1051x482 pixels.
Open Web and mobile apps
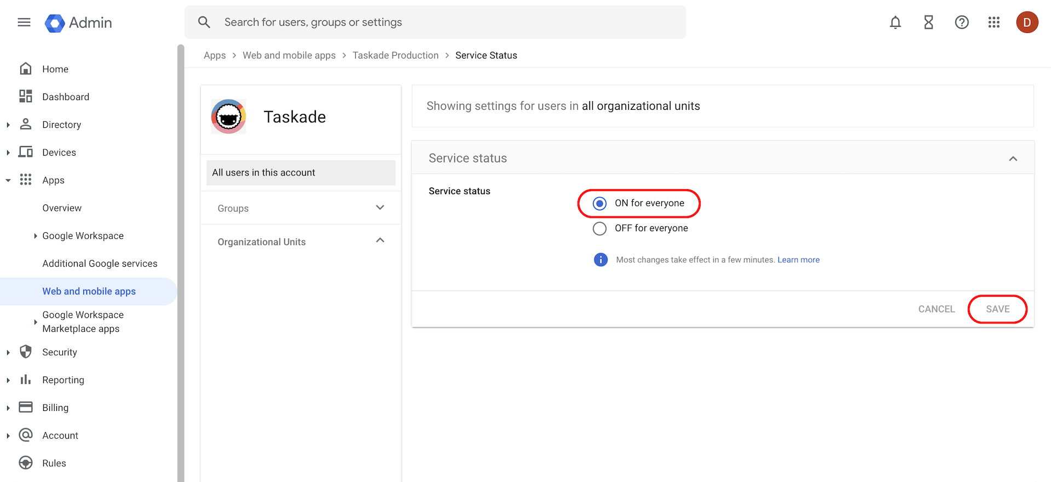click(89, 291)
